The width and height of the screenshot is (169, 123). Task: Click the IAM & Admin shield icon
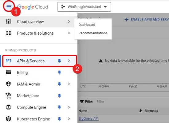[x=8, y=84]
